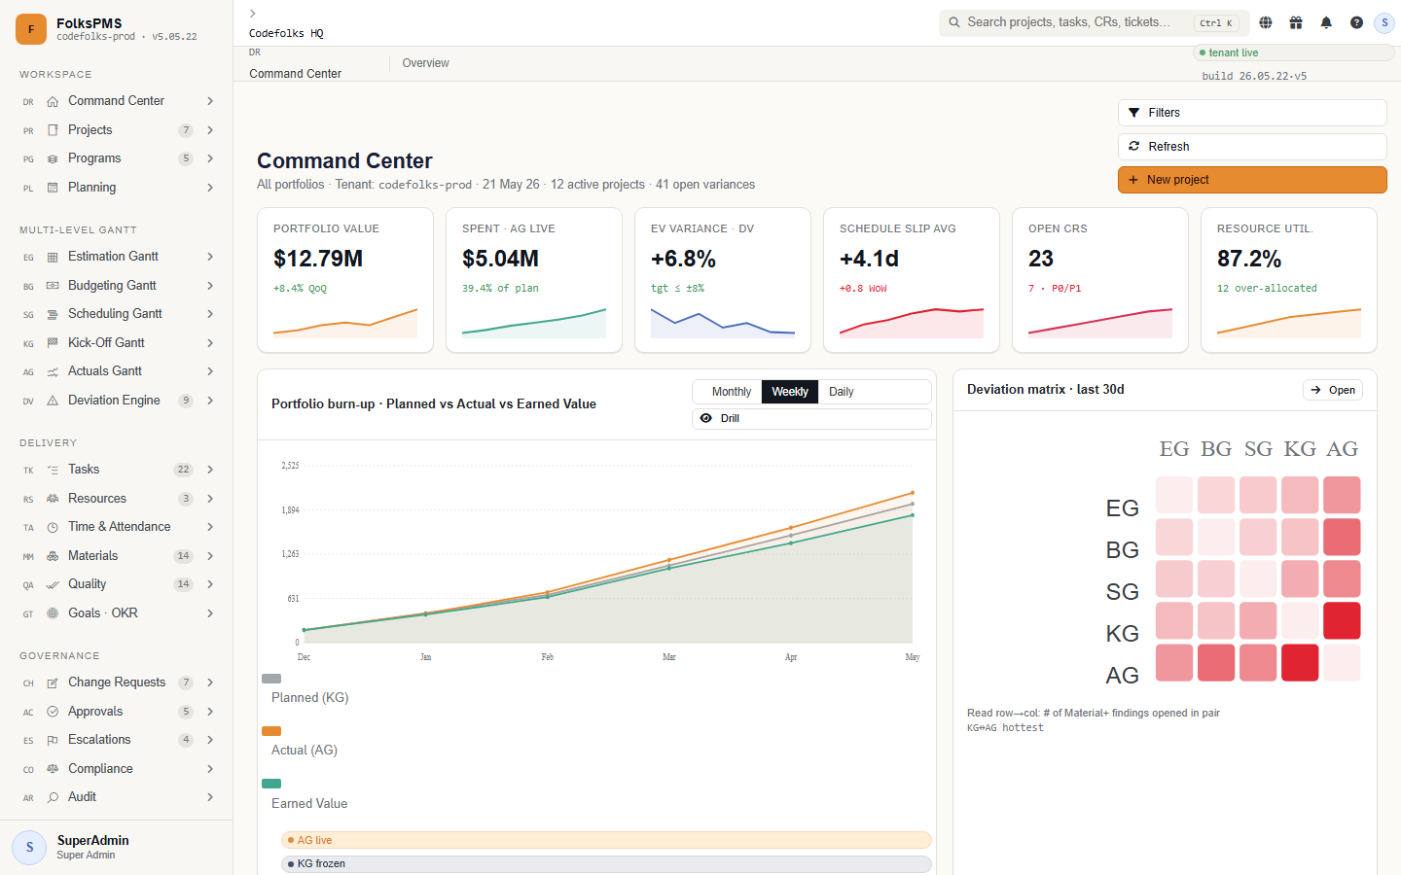Click the Materials boxes icon
The width and height of the screenshot is (1401, 875).
coord(53,556)
